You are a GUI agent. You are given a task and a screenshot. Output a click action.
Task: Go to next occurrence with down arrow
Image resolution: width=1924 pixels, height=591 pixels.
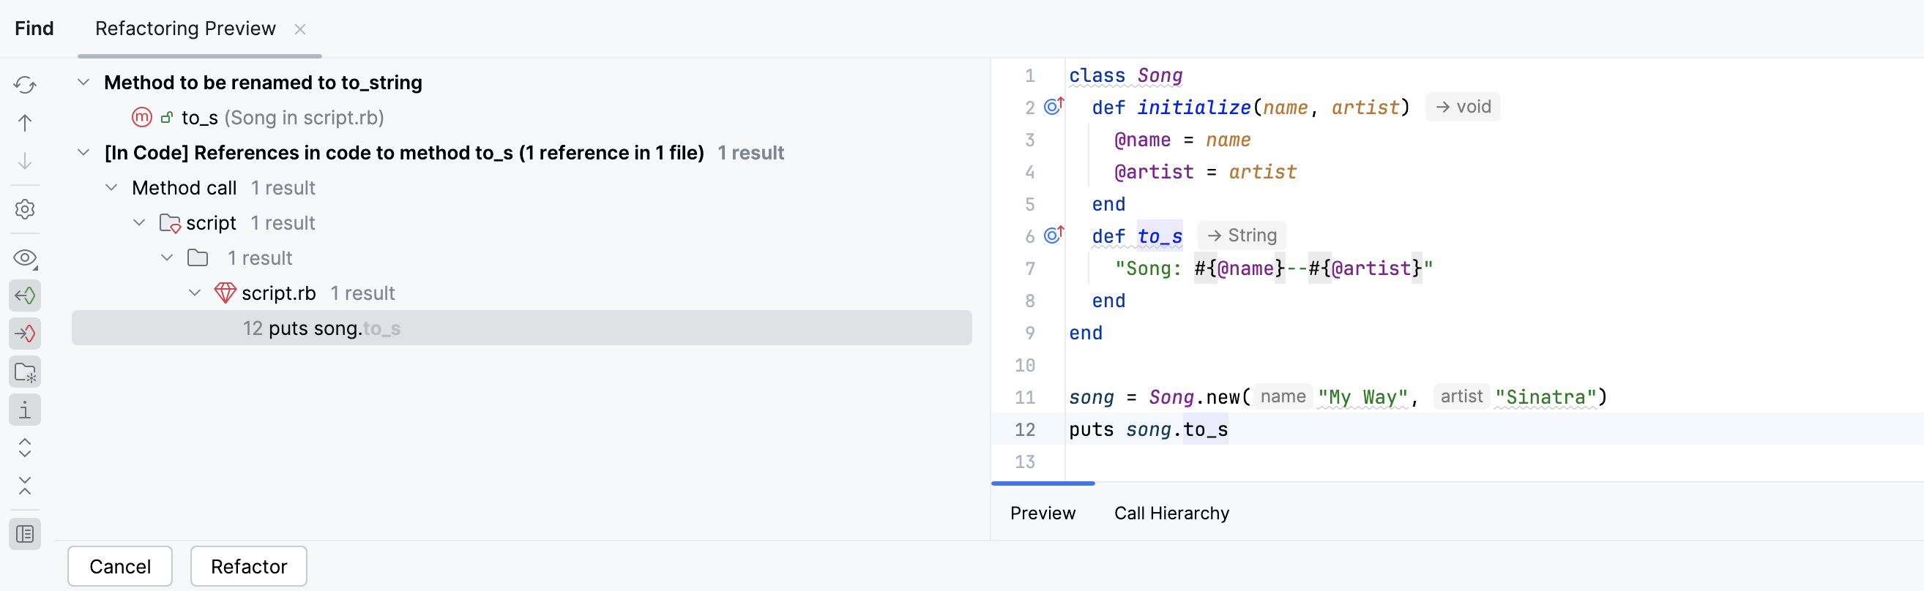(25, 161)
